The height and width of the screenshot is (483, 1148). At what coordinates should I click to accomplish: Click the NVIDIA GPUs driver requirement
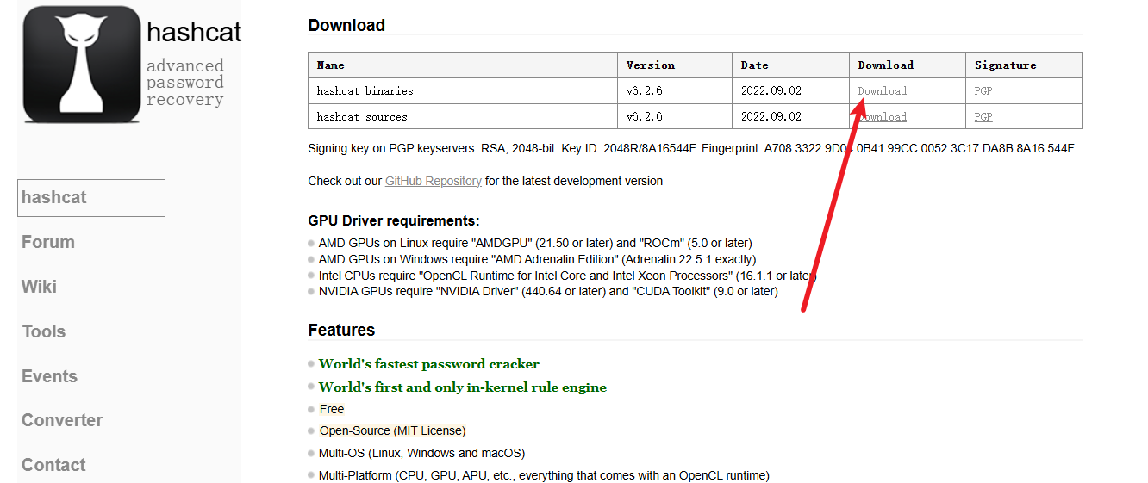(x=548, y=292)
